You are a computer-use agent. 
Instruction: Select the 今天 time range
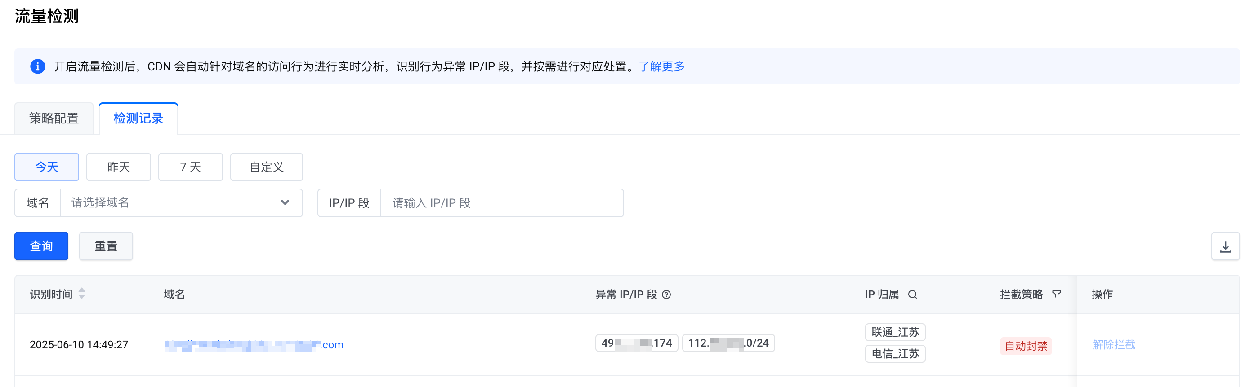click(x=47, y=167)
